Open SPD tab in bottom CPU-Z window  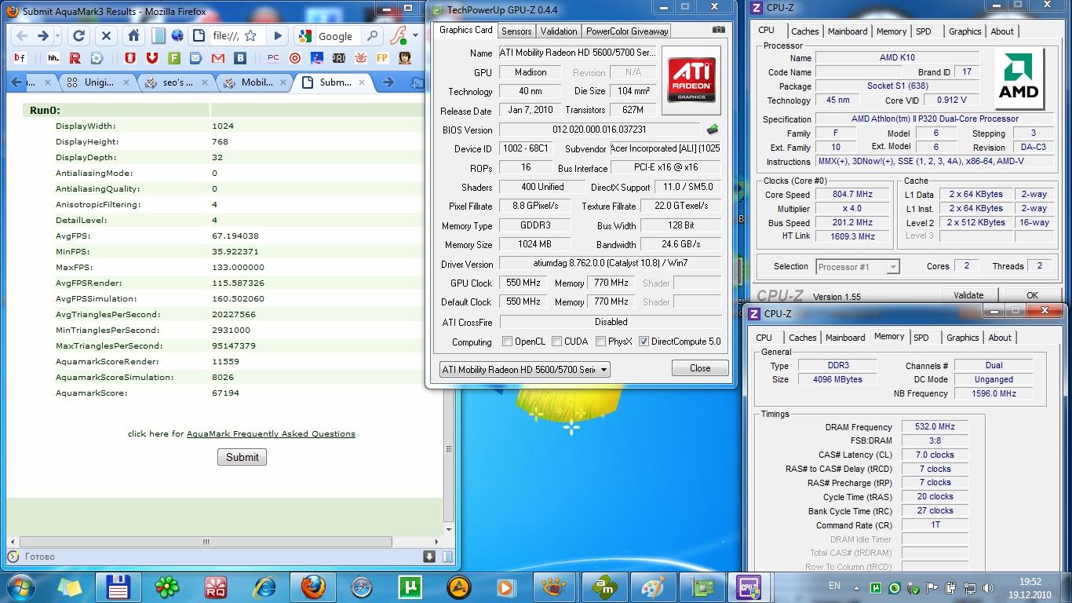click(x=921, y=338)
